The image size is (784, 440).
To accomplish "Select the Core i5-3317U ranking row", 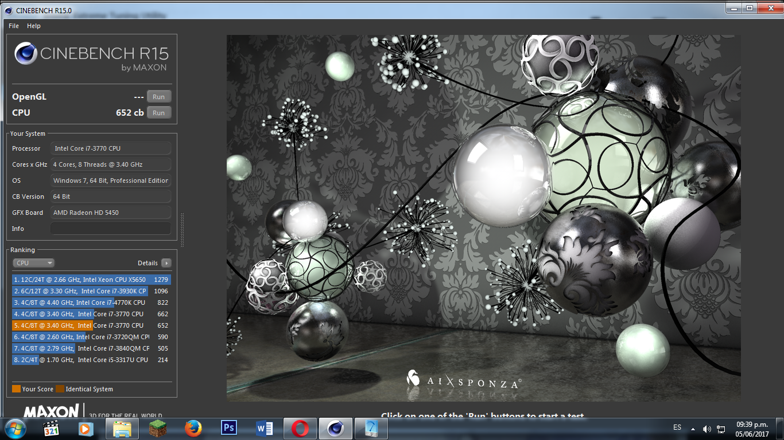I will (91, 360).
